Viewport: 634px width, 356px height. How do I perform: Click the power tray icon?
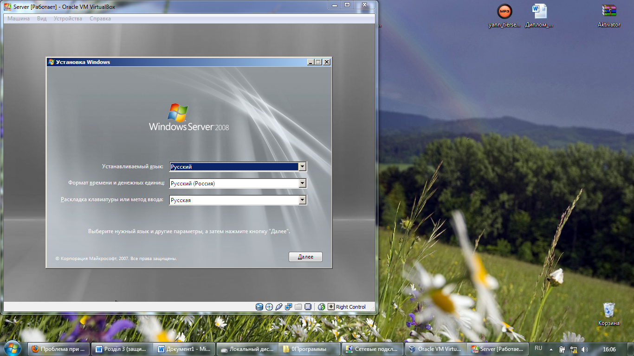tap(563, 350)
